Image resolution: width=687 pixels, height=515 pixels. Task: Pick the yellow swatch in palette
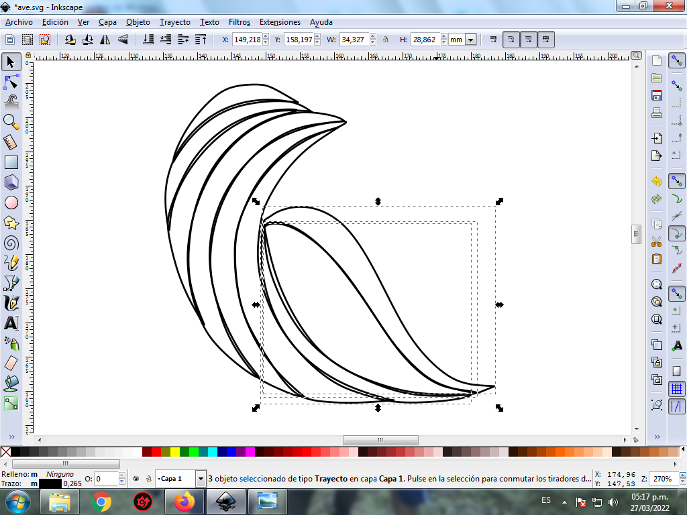[175, 452]
